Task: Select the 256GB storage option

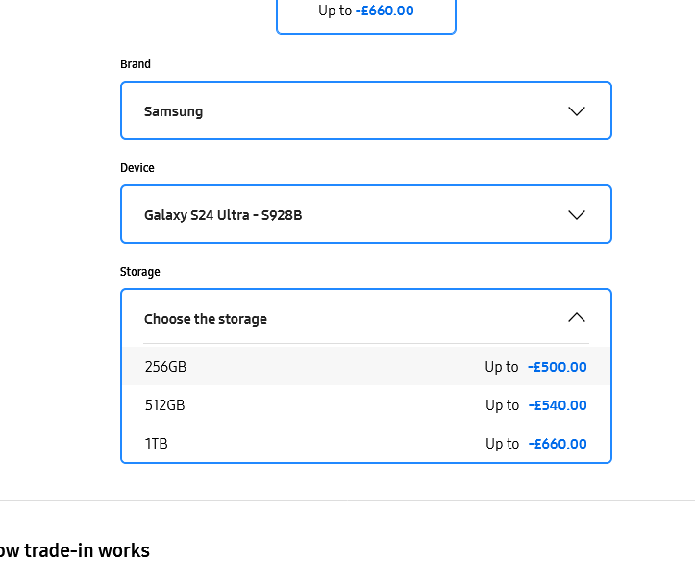Action: 166,367
